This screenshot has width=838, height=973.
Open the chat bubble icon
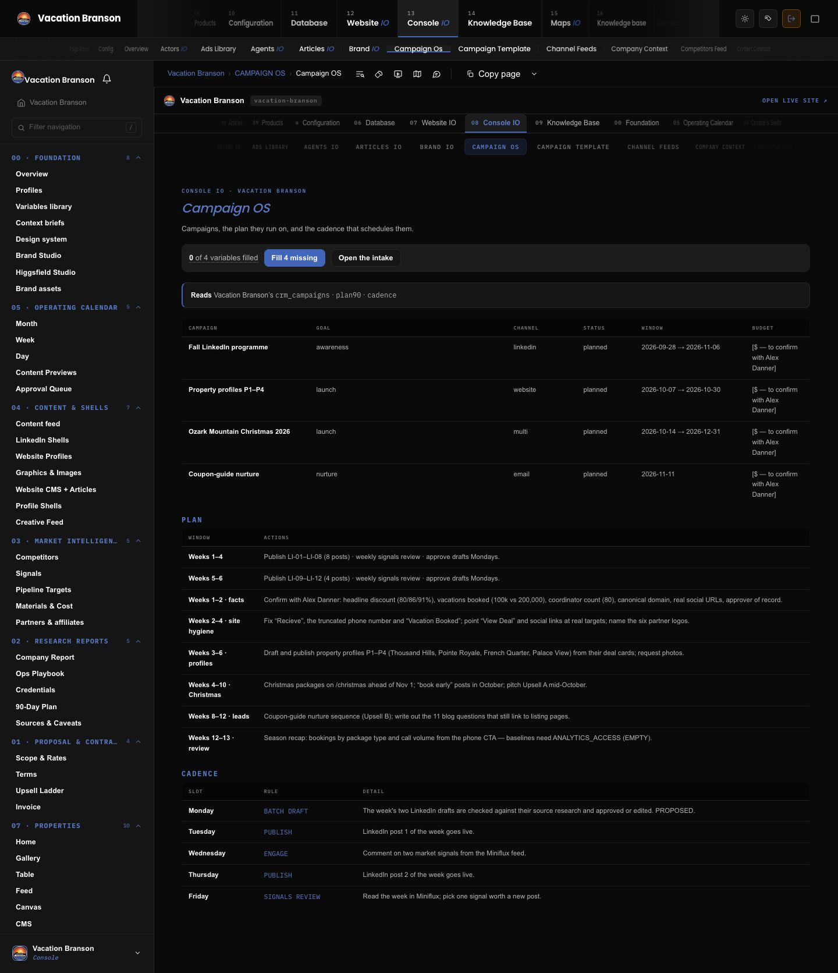point(436,74)
